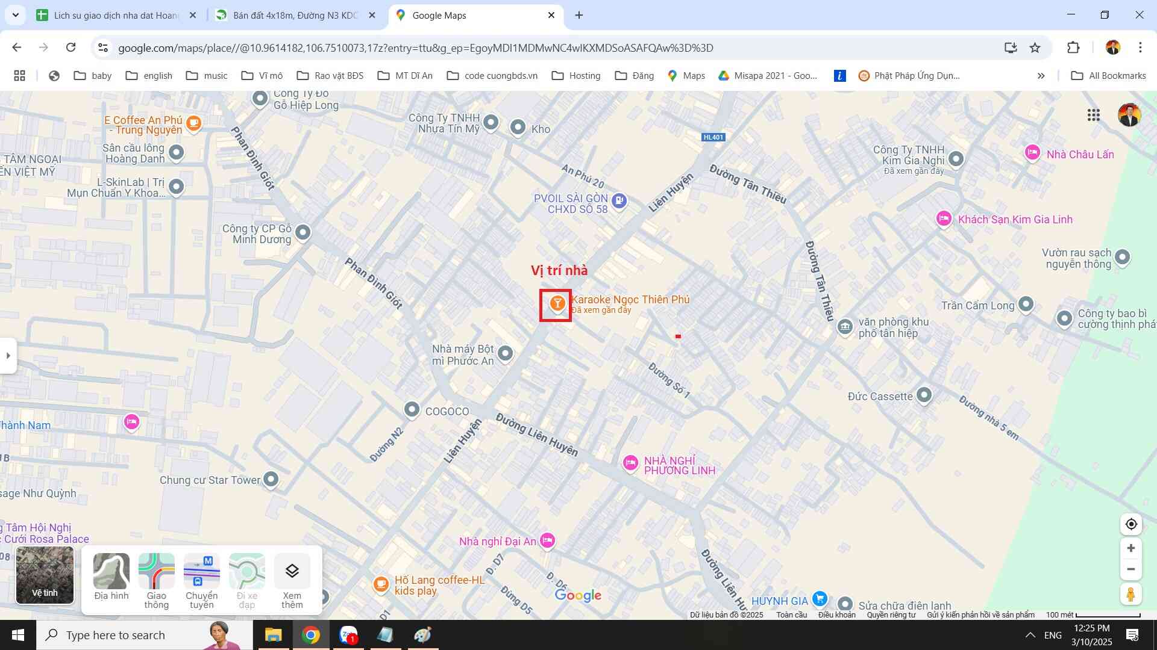Viewport: 1157px width, 650px height.
Task: Zoom out with the minus button
Action: click(1131, 569)
